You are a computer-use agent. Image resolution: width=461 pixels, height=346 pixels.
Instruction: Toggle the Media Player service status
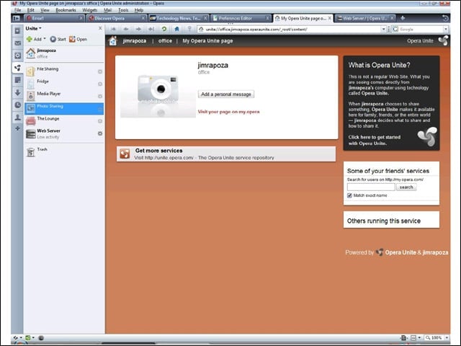(100, 96)
